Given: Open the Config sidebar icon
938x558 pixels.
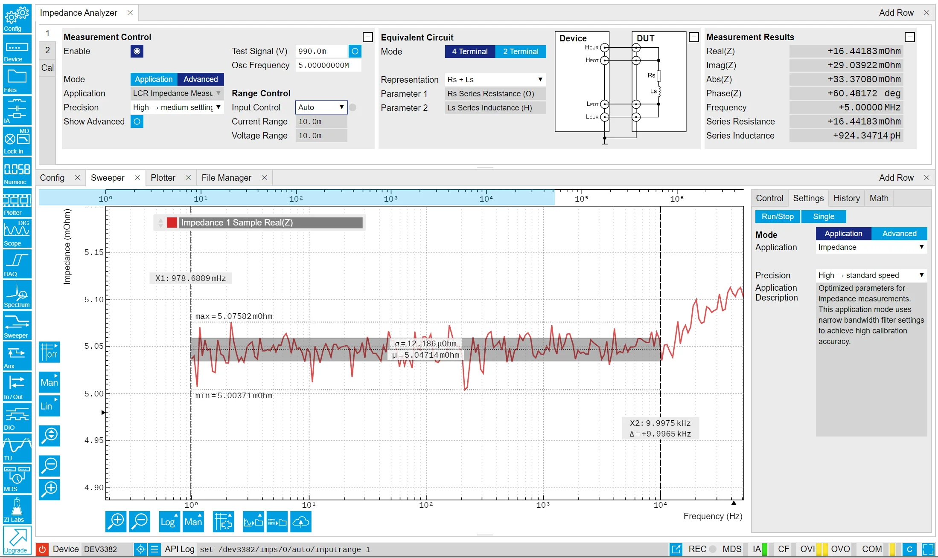Looking at the screenshot, I should click(17, 18).
